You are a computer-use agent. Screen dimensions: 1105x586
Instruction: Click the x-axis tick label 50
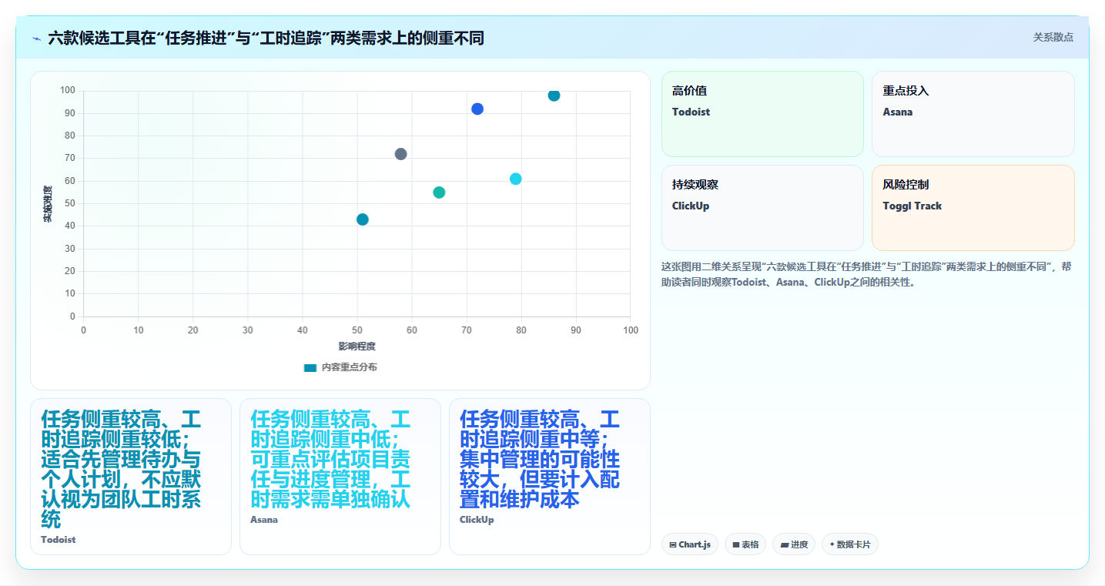pos(357,330)
